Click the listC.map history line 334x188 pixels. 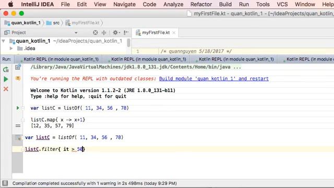pyautogui.click(x=58, y=120)
